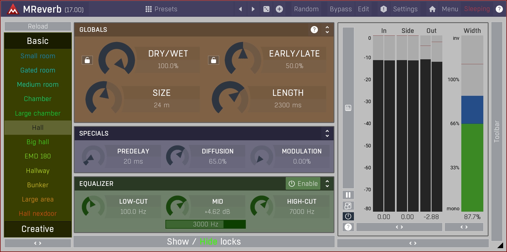Open the Presets menu
507x252 pixels.
click(x=161, y=9)
